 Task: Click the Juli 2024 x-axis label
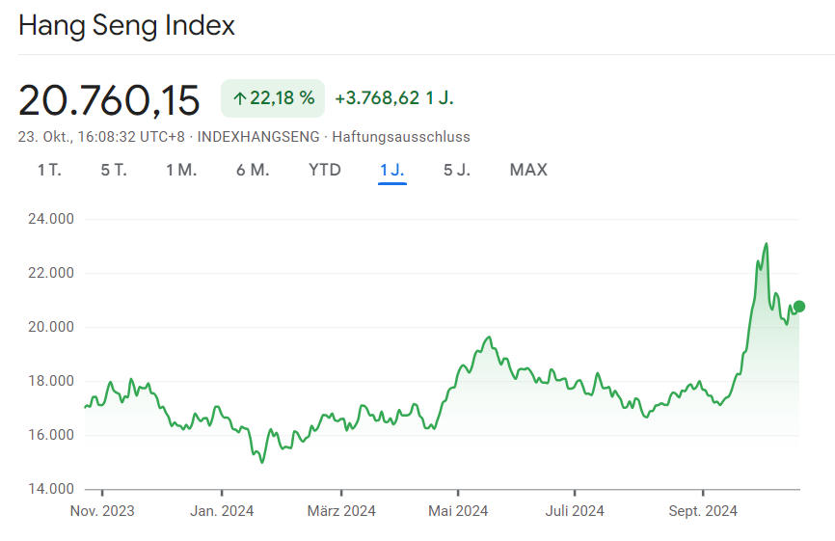575,511
